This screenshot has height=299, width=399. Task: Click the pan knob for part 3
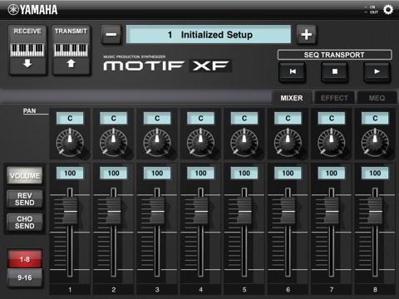click(x=157, y=143)
